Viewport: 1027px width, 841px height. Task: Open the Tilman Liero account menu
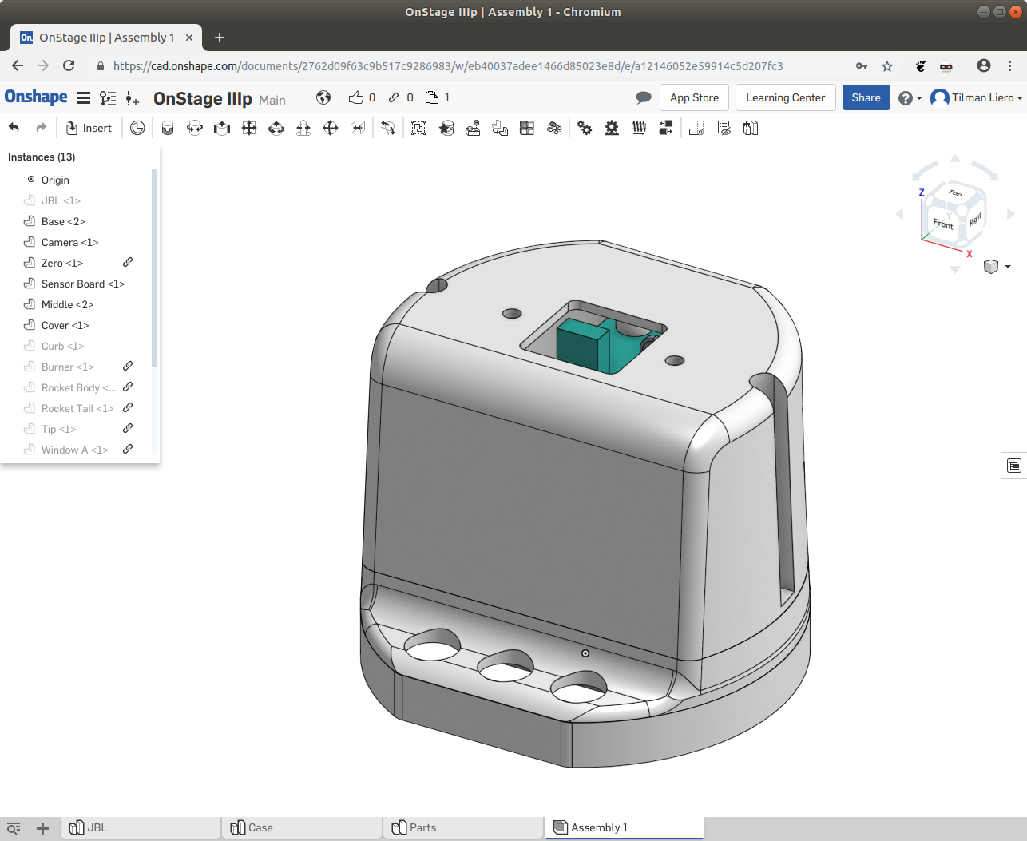(977, 97)
